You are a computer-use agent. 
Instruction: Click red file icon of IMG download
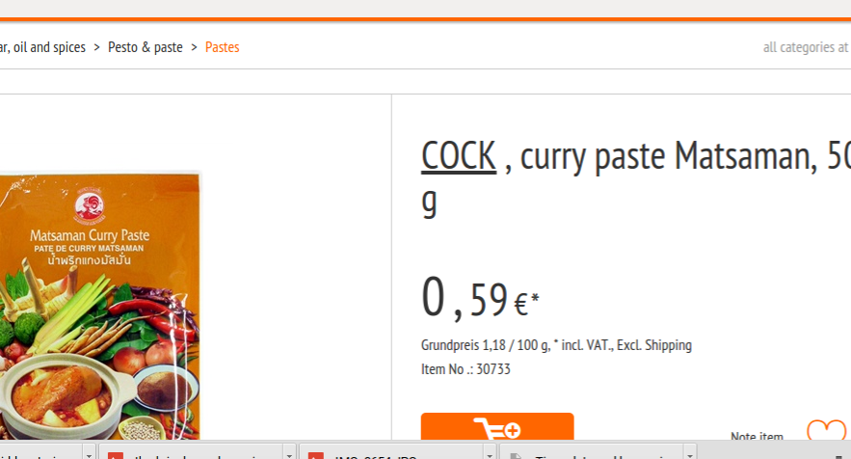(316, 455)
